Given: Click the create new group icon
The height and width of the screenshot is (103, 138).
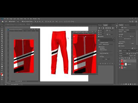Looking at the screenshot, I should (x=131, y=84).
